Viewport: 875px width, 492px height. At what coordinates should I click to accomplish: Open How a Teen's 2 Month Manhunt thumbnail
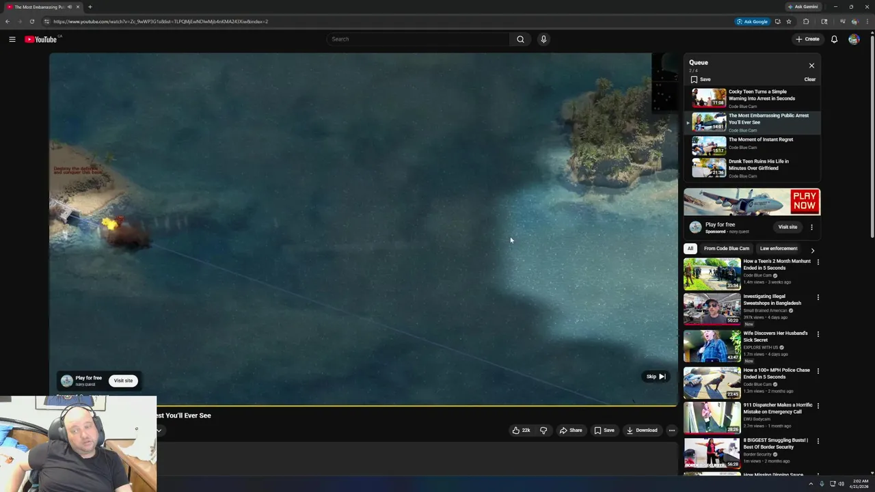712,274
